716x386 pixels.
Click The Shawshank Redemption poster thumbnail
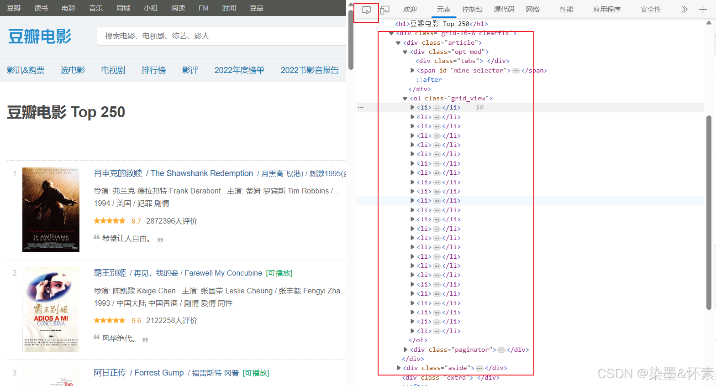coord(51,209)
